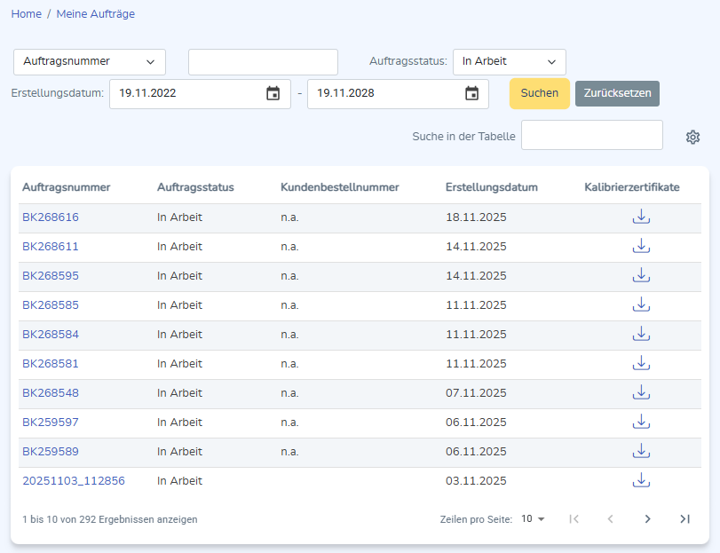Download certificate for order 20251103_112856
The width and height of the screenshot is (720, 553).
click(641, 481)
